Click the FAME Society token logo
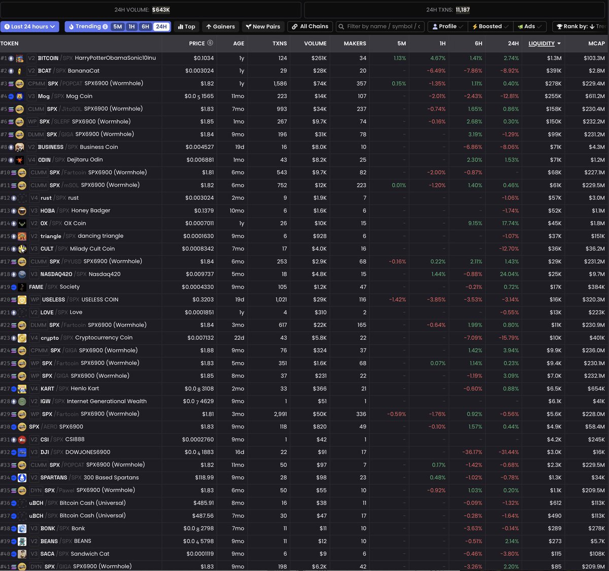 coord(22,287)
